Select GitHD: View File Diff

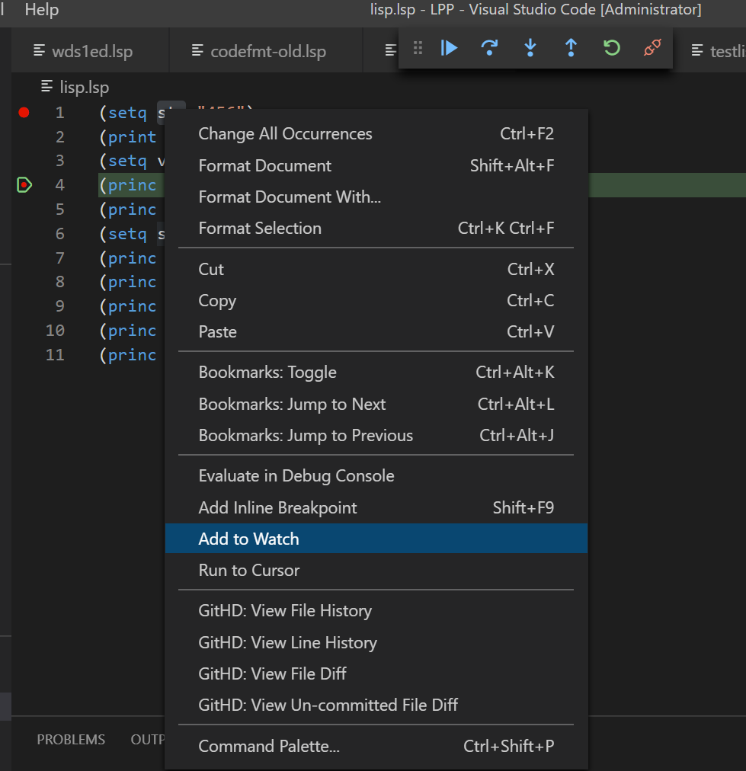[376, 673]
